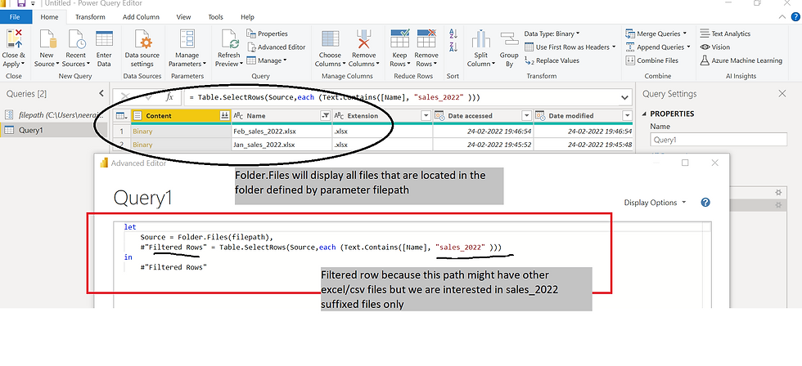Collapse the PROPERTIES section
Viewport: 802px width, 366px height.
click(x=645, y=114)
